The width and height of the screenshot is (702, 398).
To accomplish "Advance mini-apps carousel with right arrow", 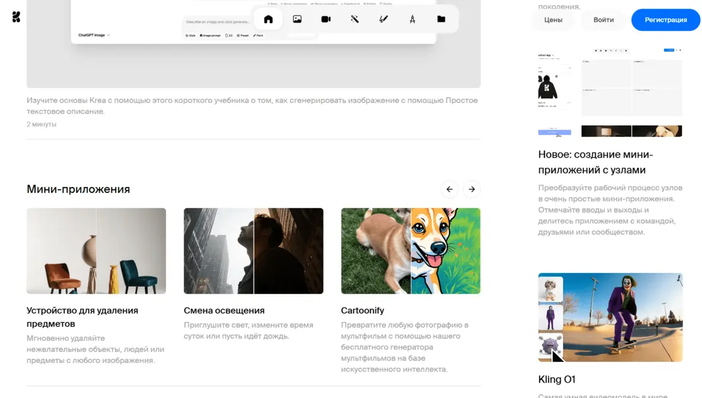I will 471,189.
